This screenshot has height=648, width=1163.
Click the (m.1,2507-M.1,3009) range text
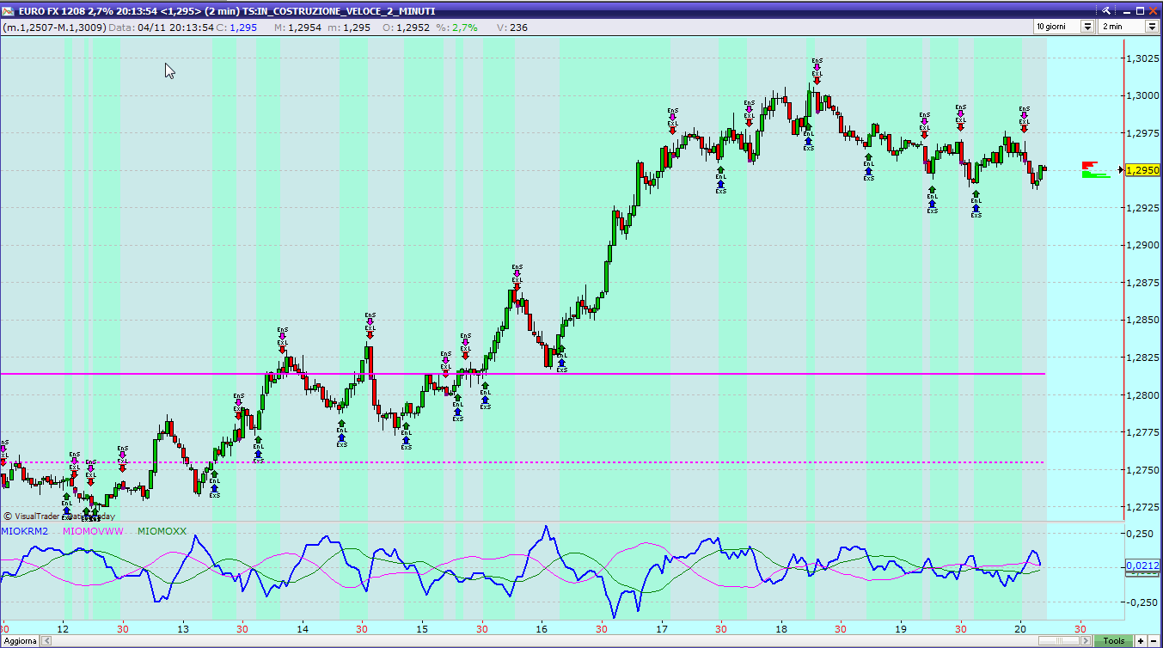(54, 28)
